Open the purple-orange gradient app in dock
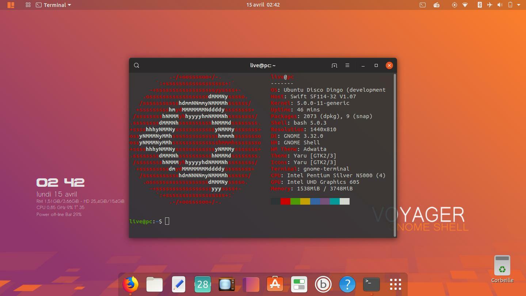Screen dimensions: 526x296 pos(251,284)
